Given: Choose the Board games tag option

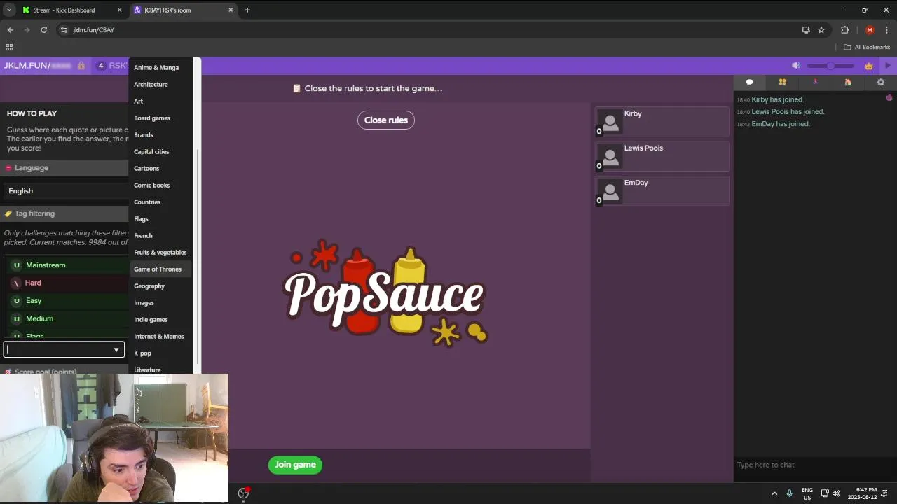Looking at the screenshot, I should (160, 118).
